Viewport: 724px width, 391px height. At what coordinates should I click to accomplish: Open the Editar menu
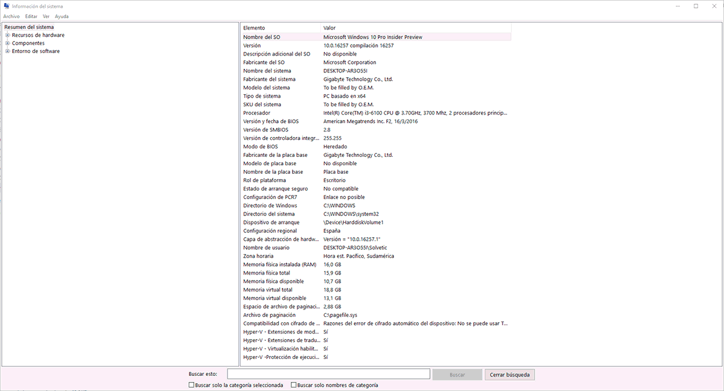coord(31,16)
